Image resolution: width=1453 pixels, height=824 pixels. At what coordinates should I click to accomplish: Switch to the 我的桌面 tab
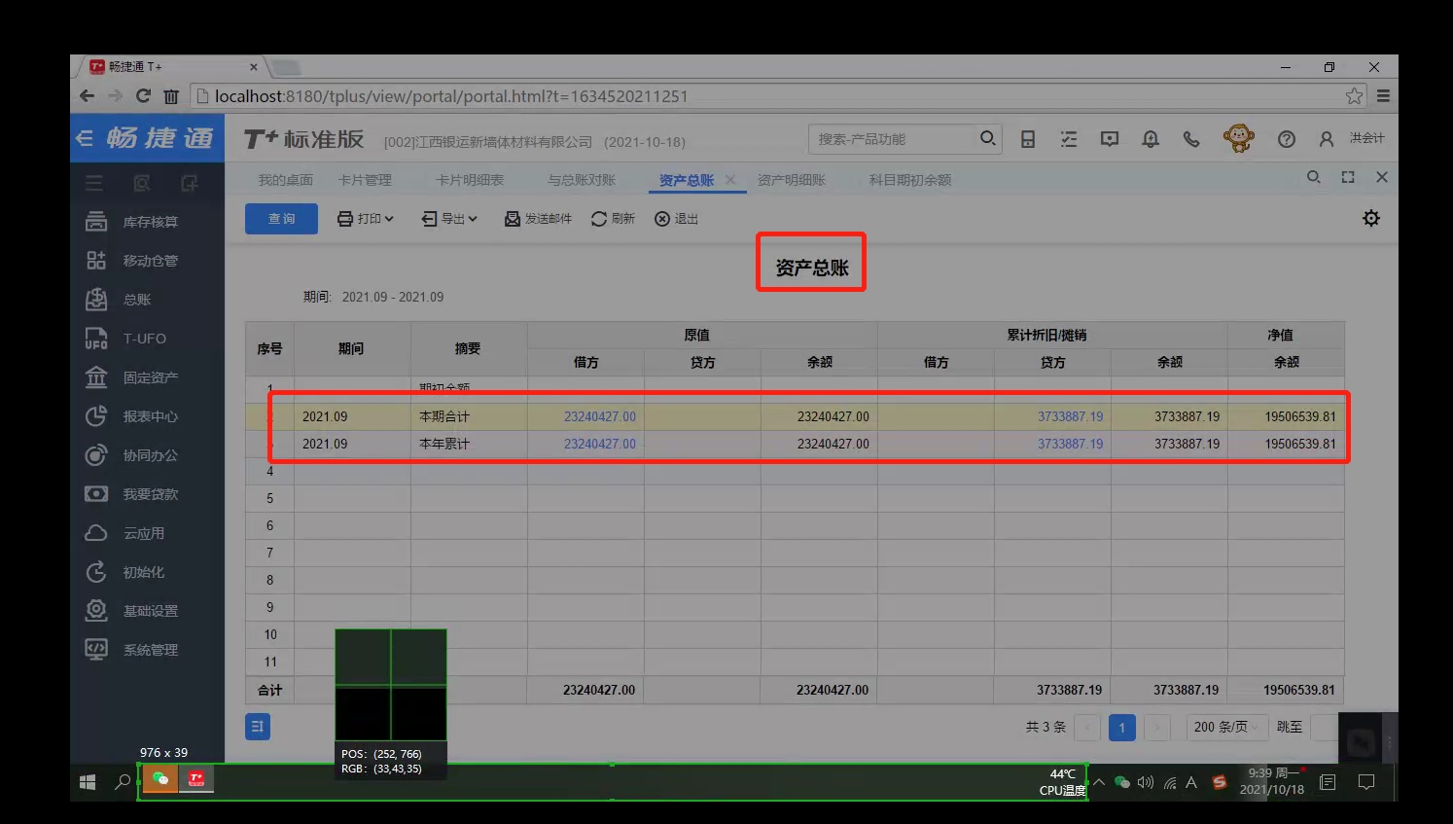pyautogui.click(x=286, y=180)
